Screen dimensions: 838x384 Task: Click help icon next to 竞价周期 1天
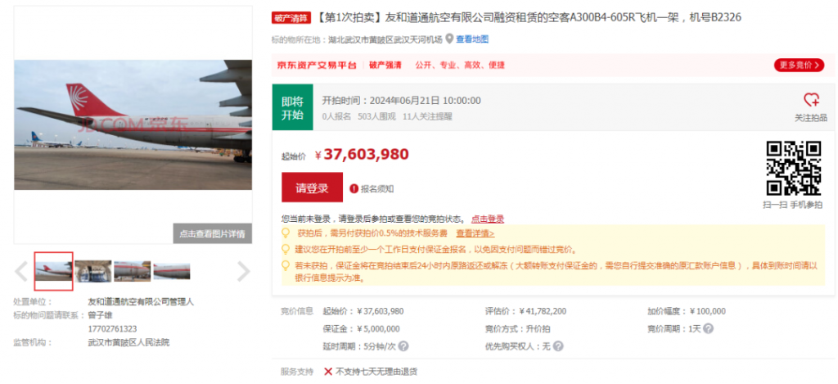point(708,329)
